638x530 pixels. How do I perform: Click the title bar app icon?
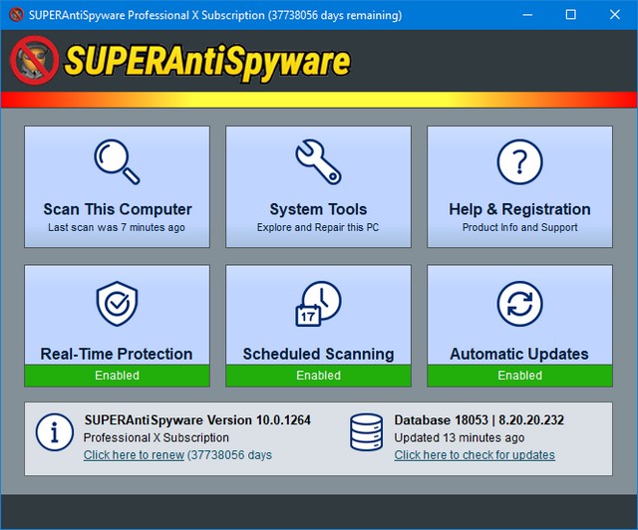[x=15, y=15]
